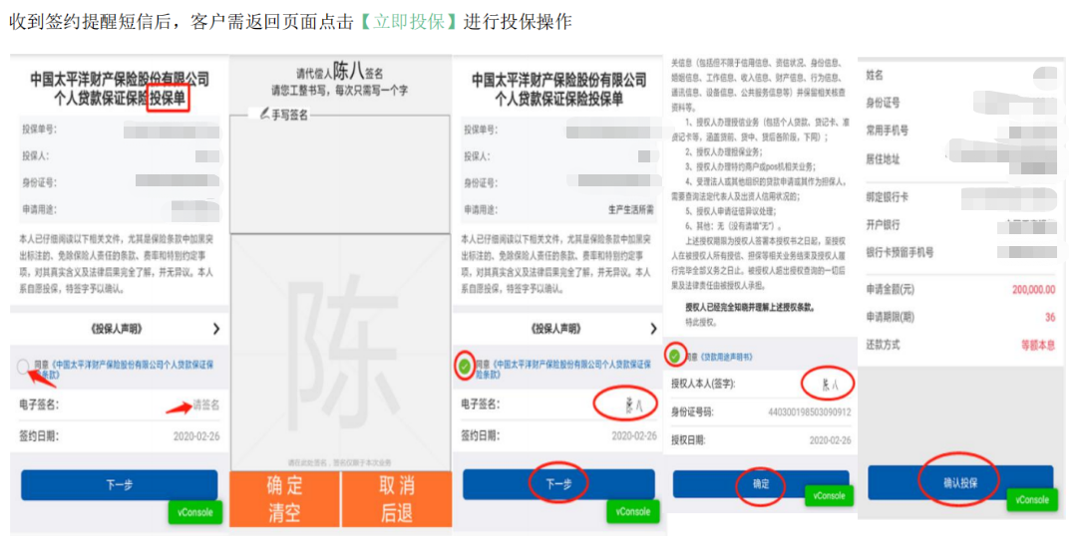Select the 申请金额 value 200,000.00
Screen dimensions: 1086x536
point(1033,289)
